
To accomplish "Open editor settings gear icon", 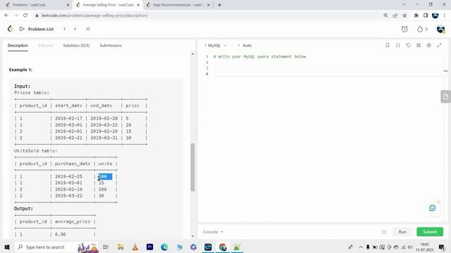I will pos(429,45).
